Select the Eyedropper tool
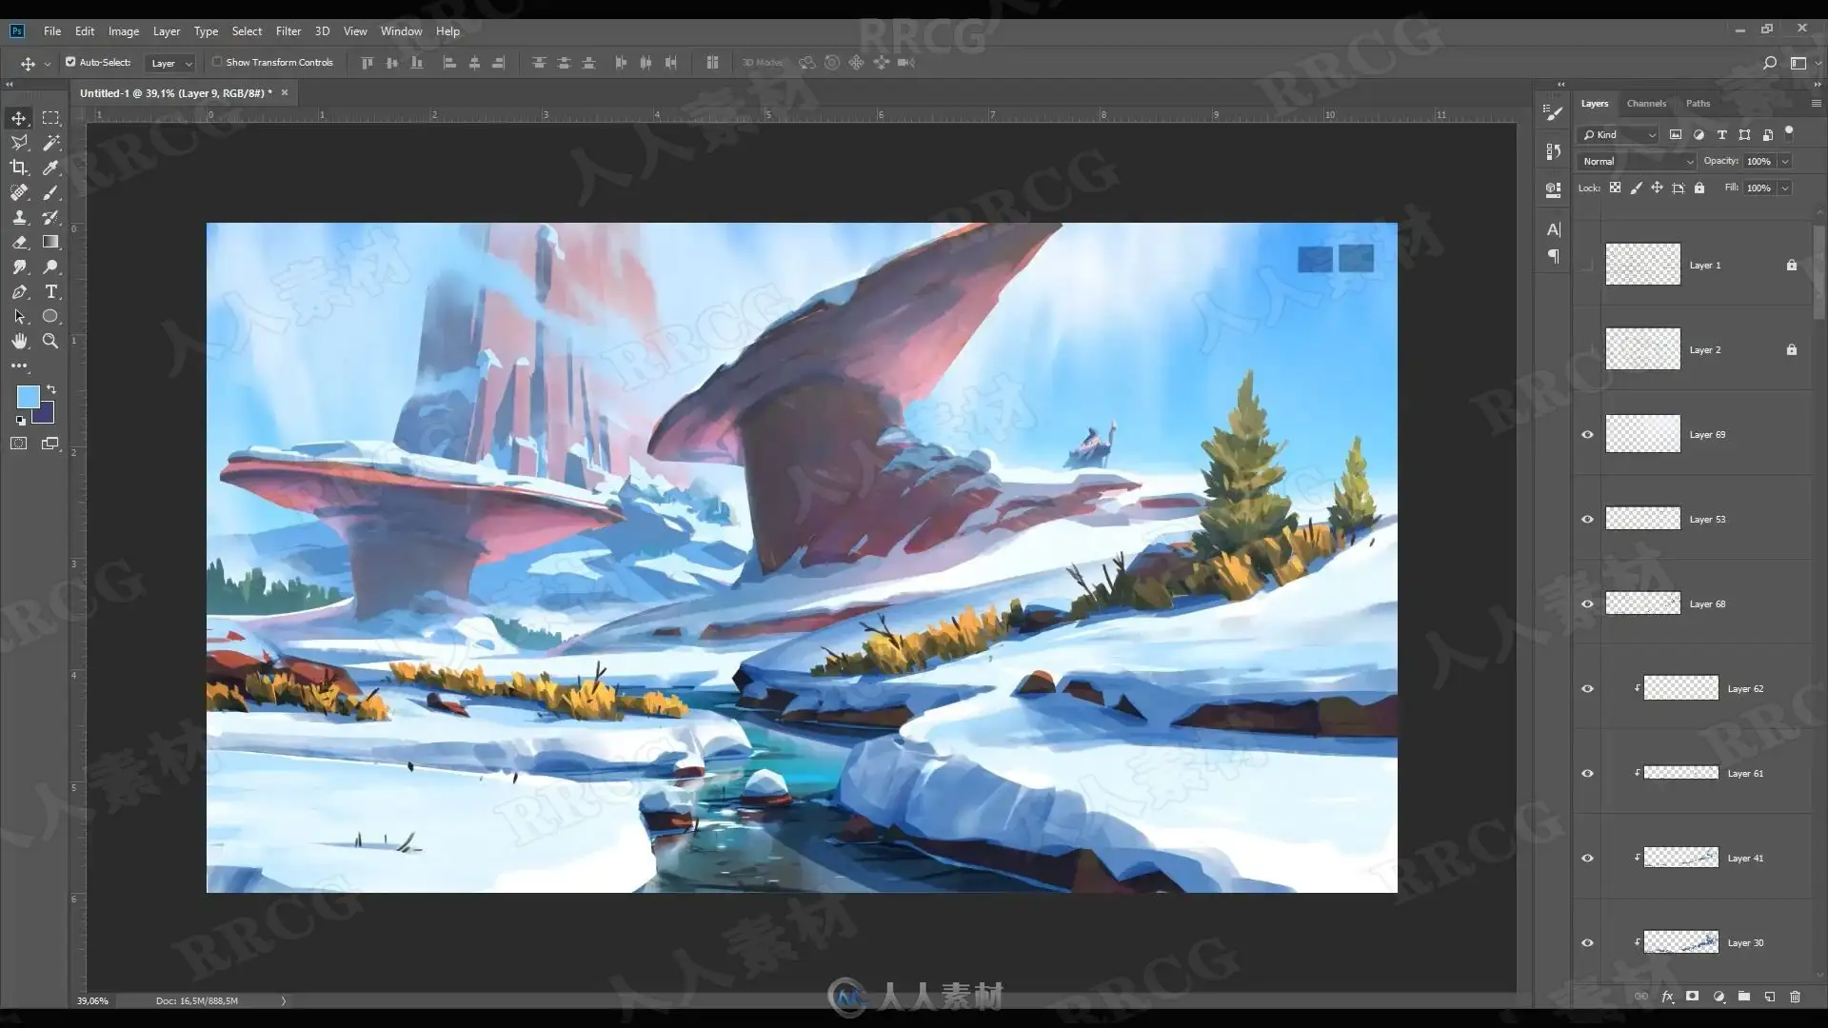 click(50, 168)
